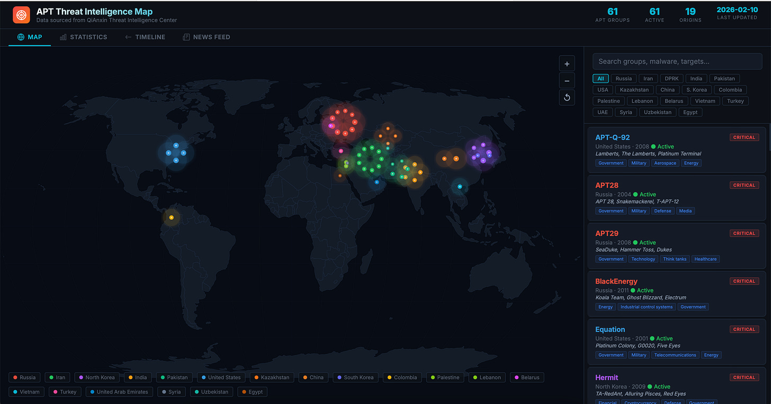Screen dimensions: 771x404
Task: Apply the USA filter chip
Action: click(603, 90)
